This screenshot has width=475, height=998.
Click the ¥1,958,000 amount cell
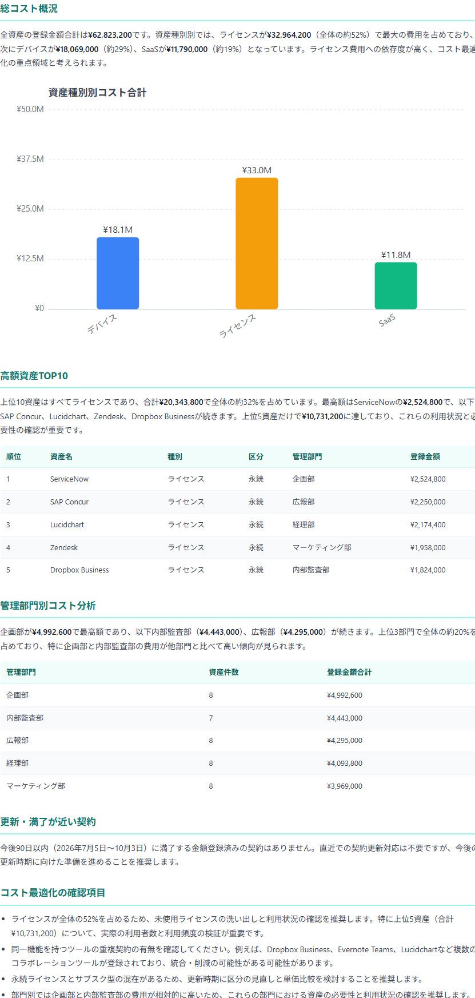428,547
